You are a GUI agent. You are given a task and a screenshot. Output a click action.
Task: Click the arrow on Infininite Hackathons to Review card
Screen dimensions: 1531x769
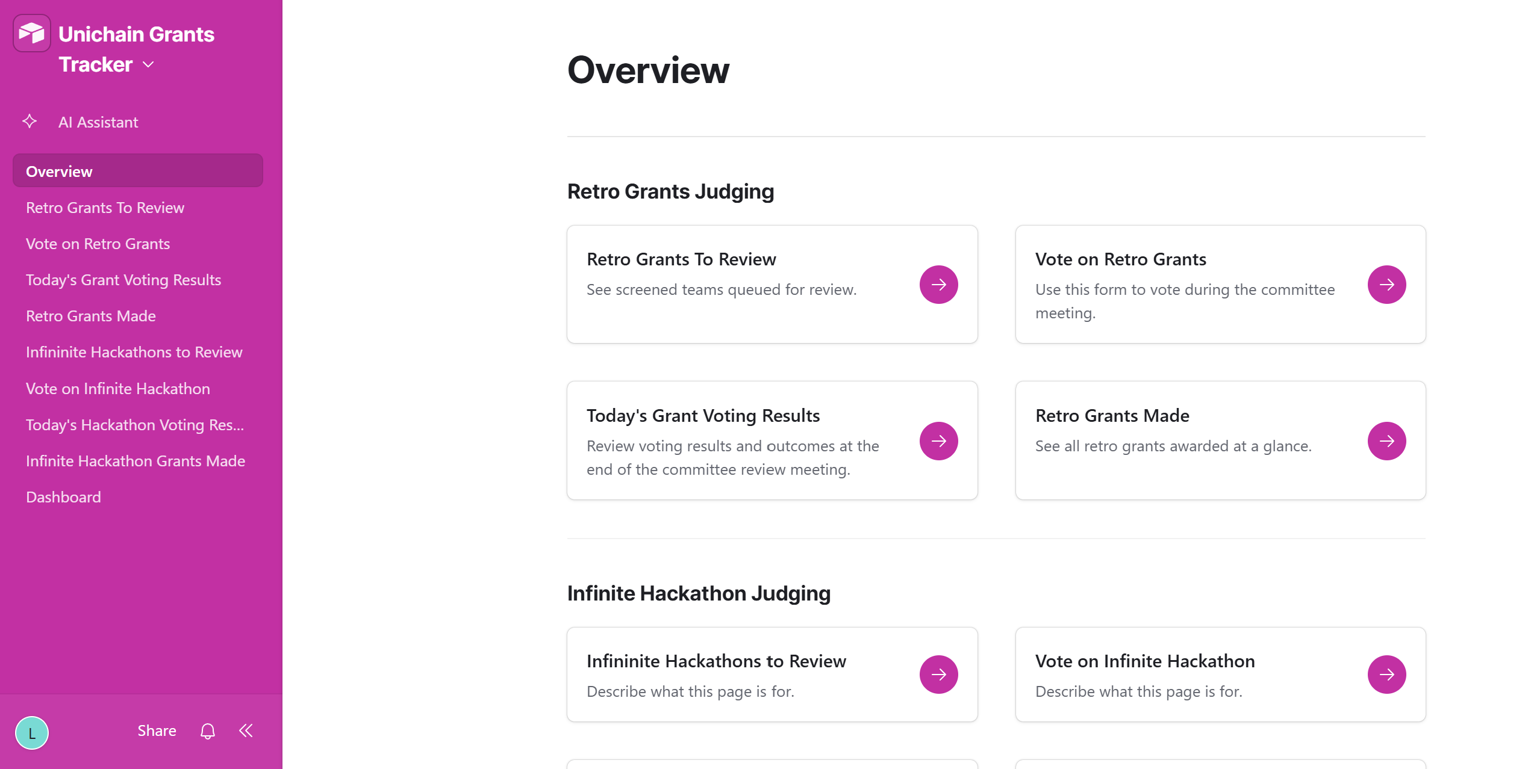pos(938,675)
